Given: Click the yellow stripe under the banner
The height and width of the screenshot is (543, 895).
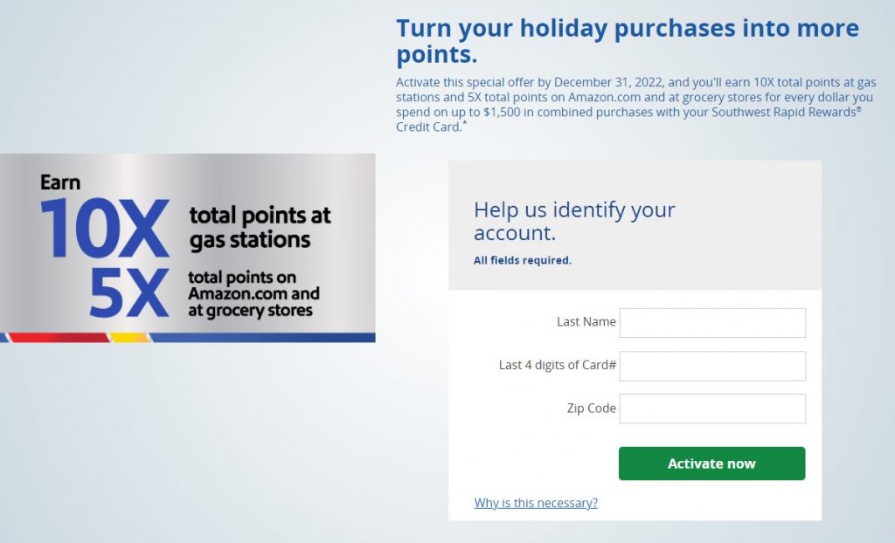Looking at the screenshot, I should click(x=129, y=338).
